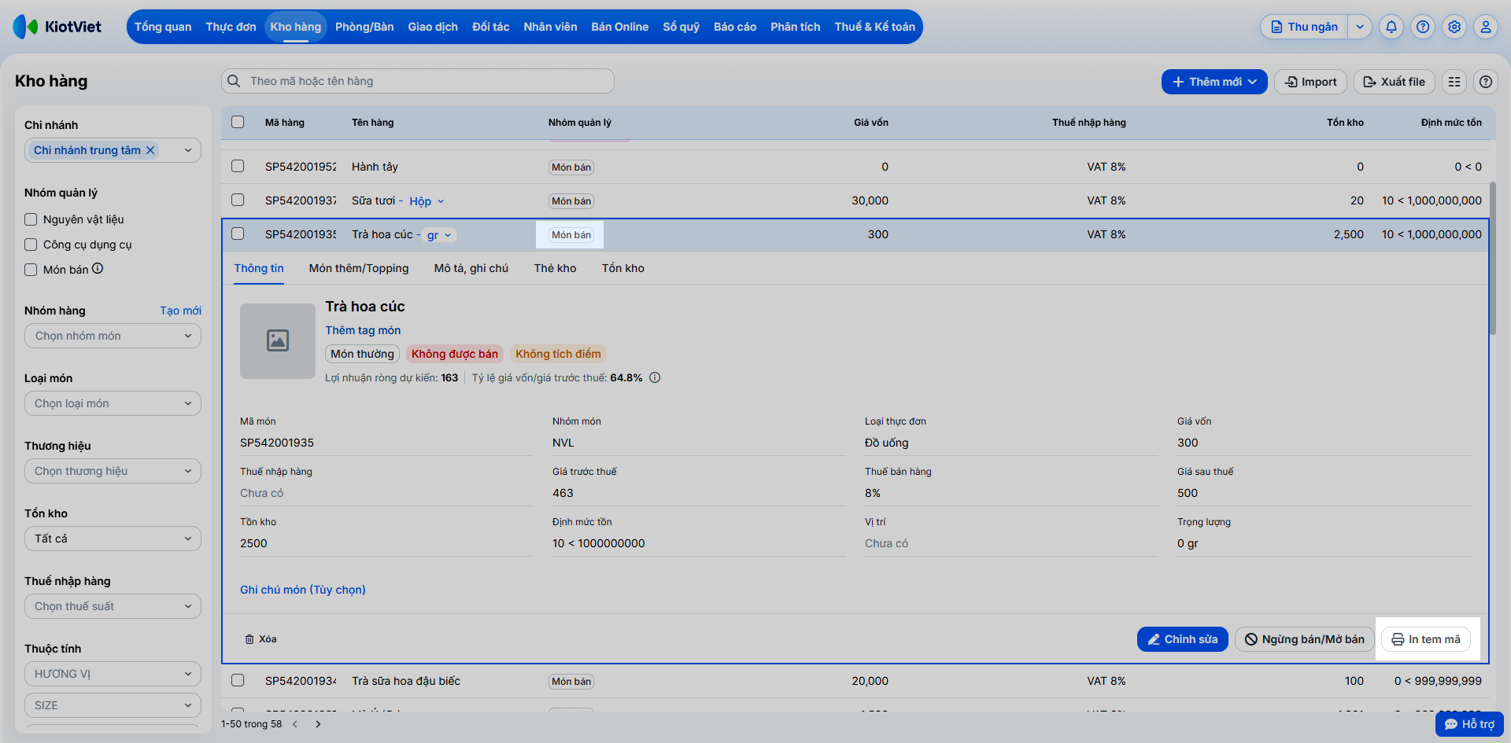Image resolution: width=1511 pixels, height=743 pixels.
Task: Click the column display list icon
Action: coord(1454,82)
